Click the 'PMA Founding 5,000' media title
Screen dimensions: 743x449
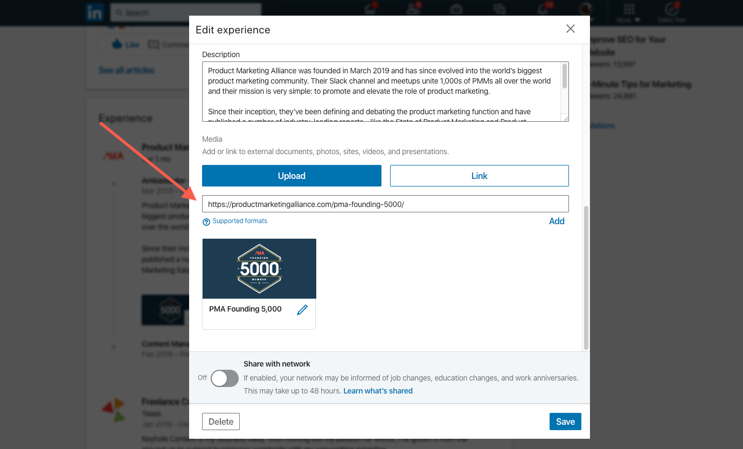click(x=245, y=309)
